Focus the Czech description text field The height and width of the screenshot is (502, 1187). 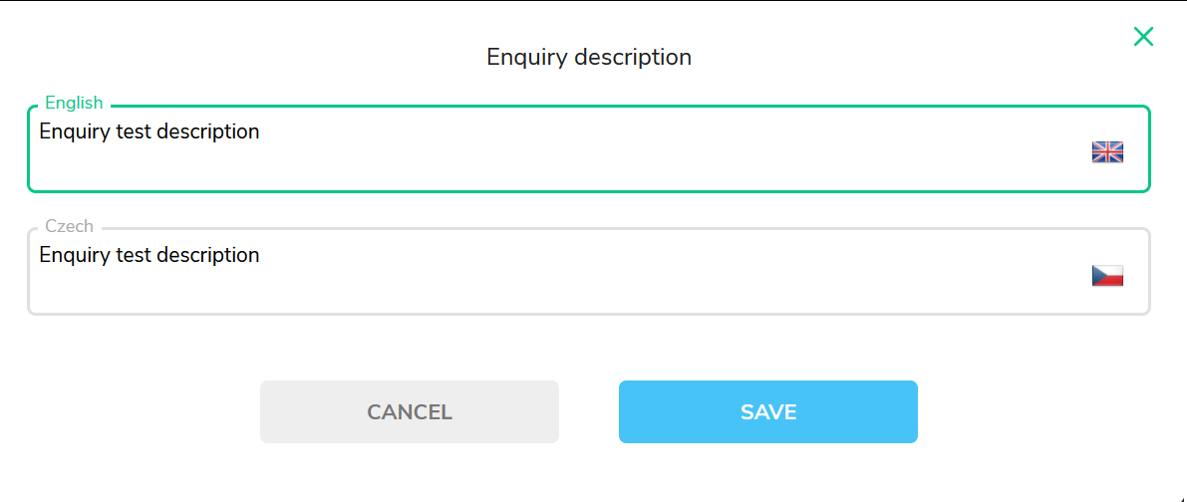click(589, 271)
